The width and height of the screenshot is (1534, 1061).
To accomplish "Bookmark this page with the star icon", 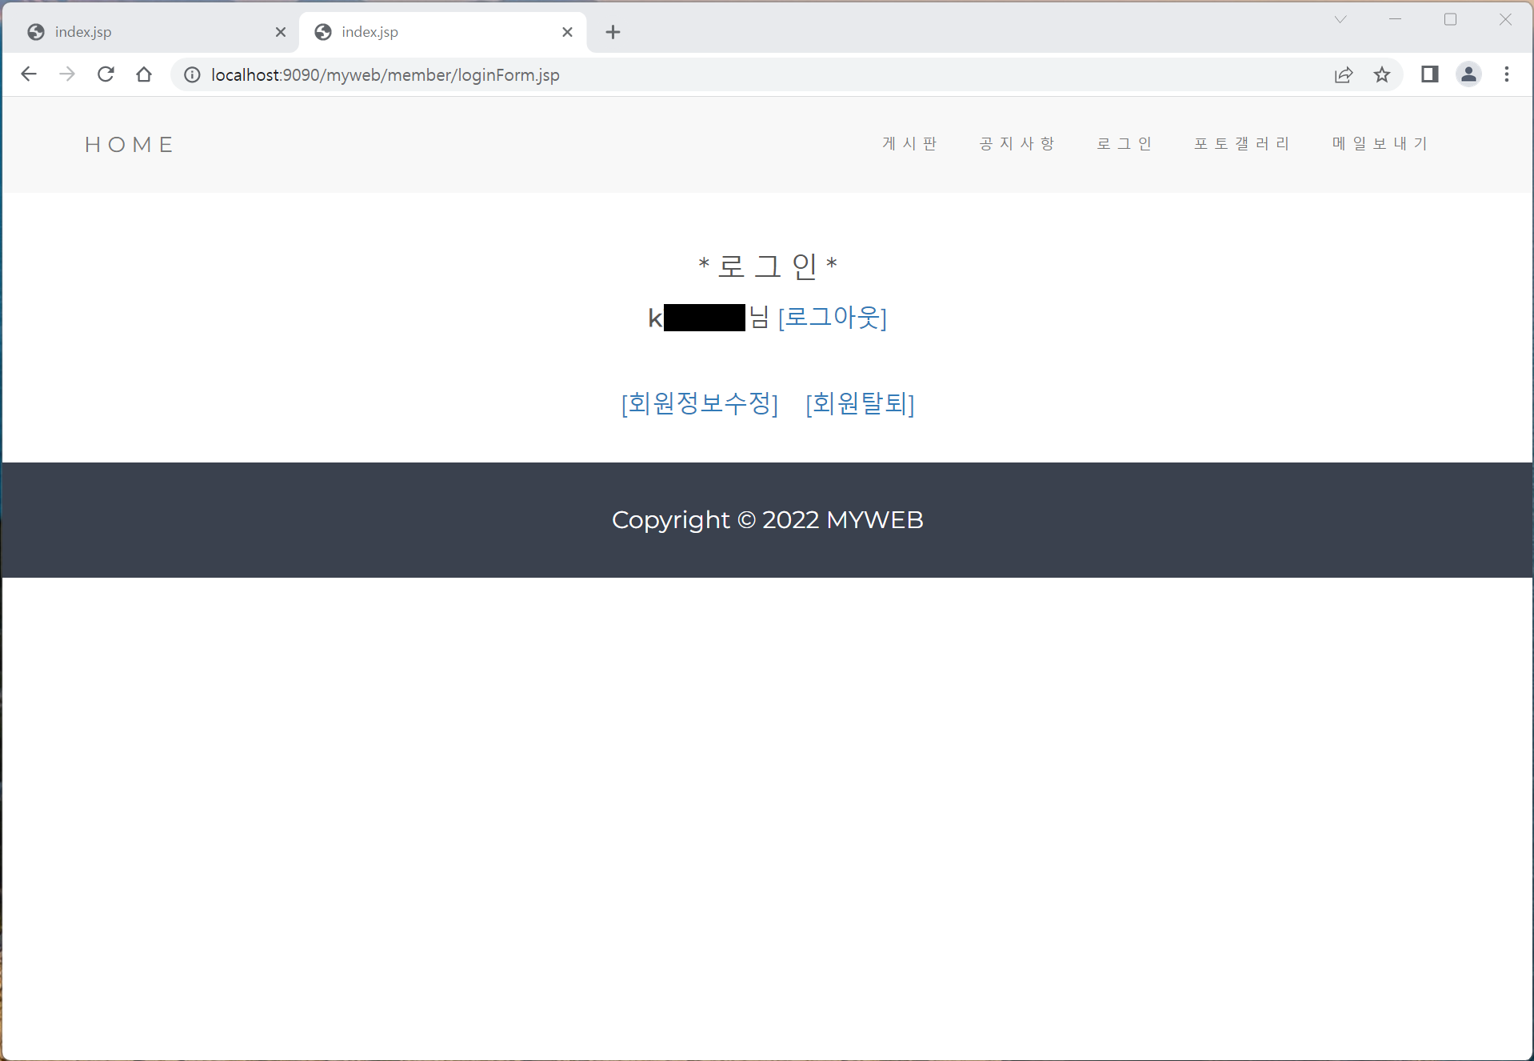I will click(1383, 74).
